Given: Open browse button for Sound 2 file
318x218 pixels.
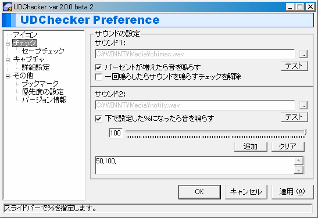Looking at the screenshot, I should point(303,105).
